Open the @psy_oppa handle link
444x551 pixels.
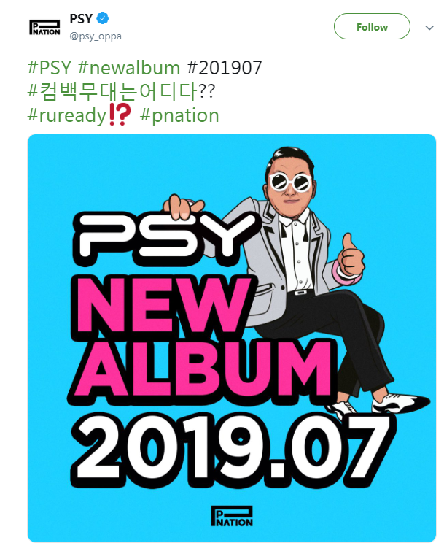click(96, 36)
